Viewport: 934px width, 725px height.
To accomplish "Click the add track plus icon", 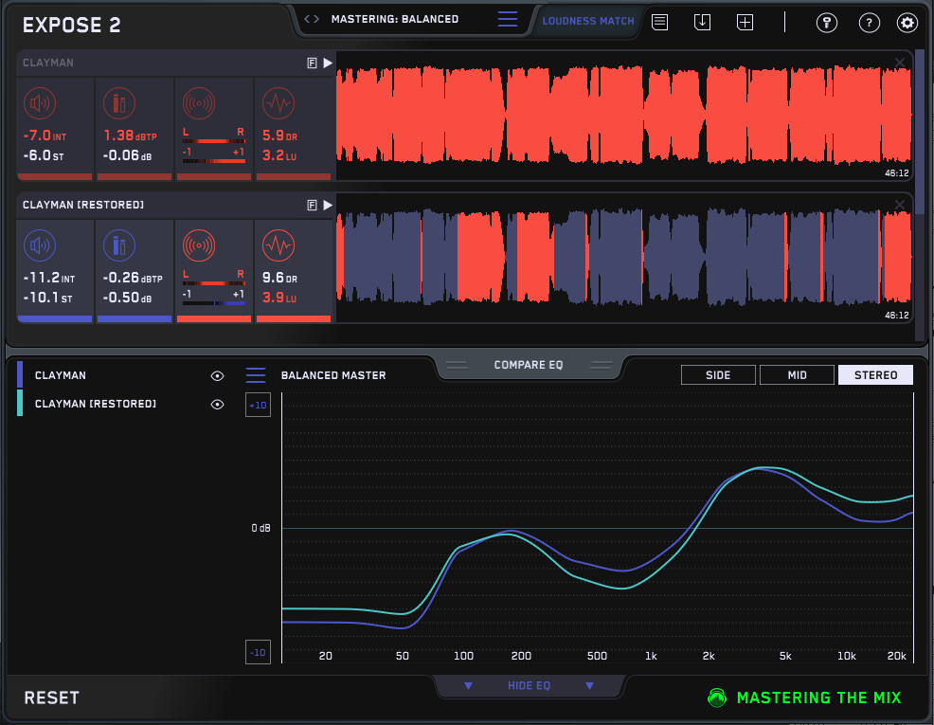I will click(745, 22).
